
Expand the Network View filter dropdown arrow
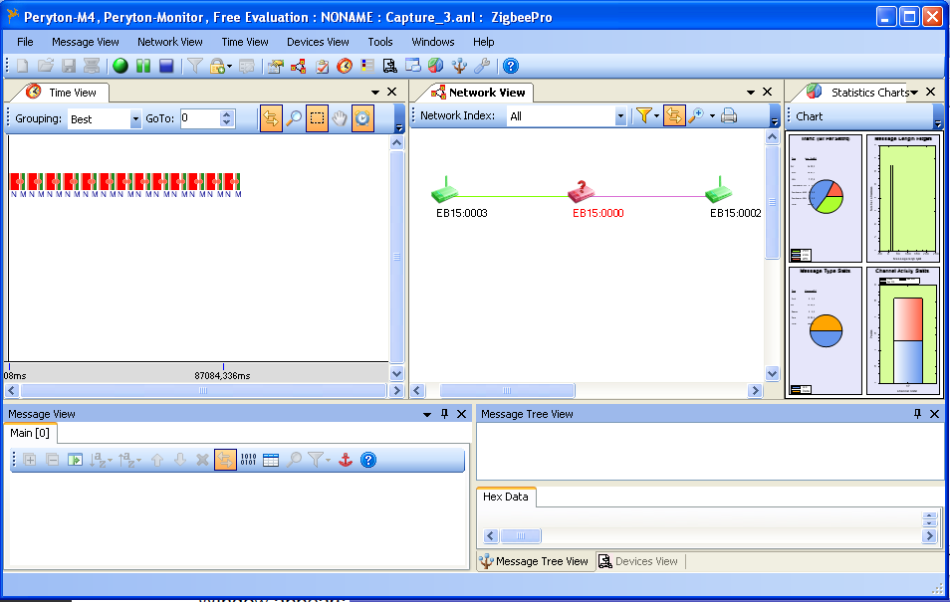pos(657,115)
